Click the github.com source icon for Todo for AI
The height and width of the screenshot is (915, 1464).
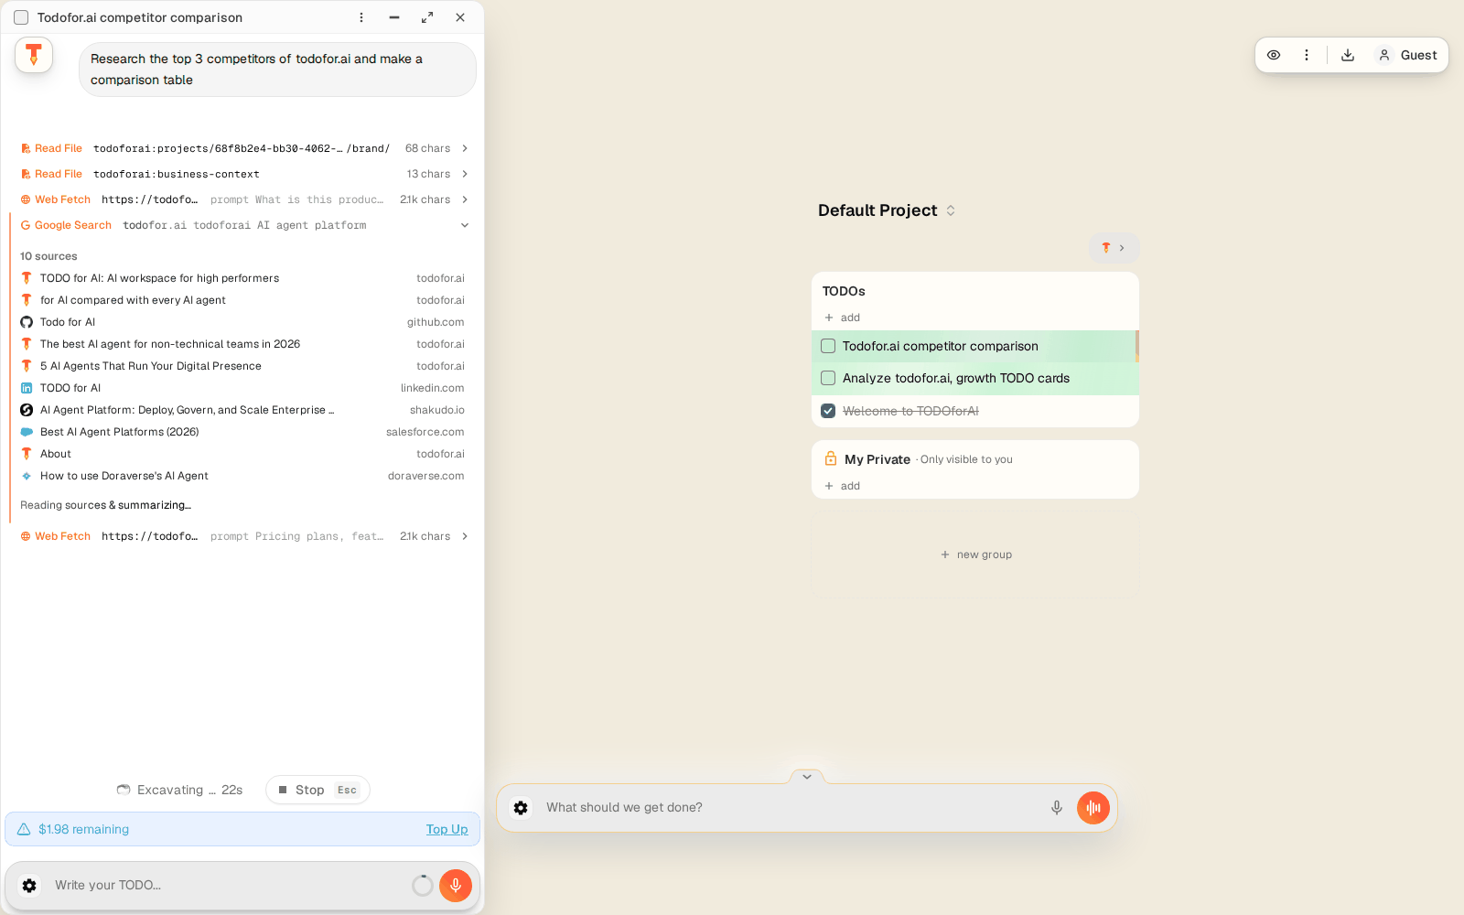pyautogui.click(x=27, y=322)
